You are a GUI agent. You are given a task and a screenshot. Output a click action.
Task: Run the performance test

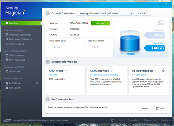(x=160, y=109)
